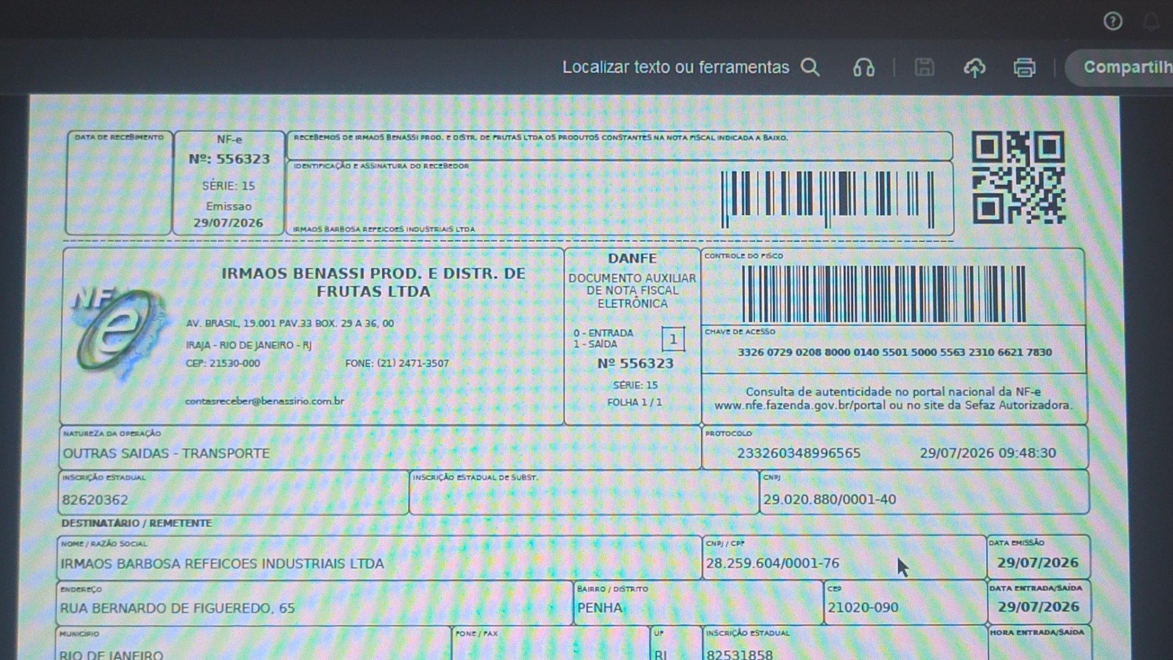Screen dimensions: 1173x660
Task: Click the Data Emissão date value
Action: pyautogui.click(x=1038, y=563)
